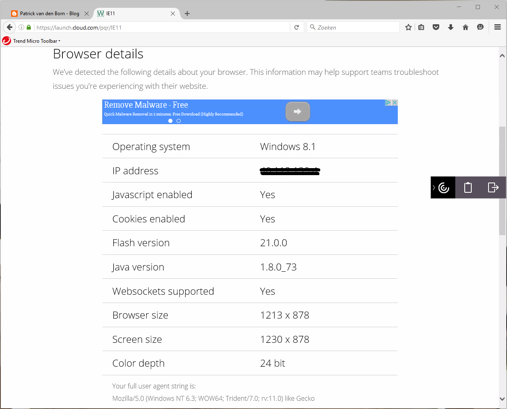Open the hamburger menu

498,28
